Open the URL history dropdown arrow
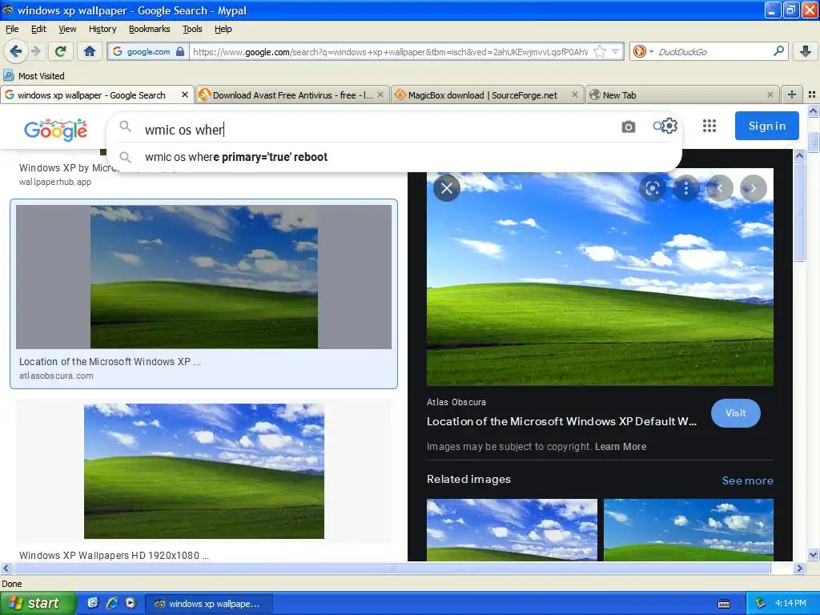 pyautogui.click(x=616, y=51)
